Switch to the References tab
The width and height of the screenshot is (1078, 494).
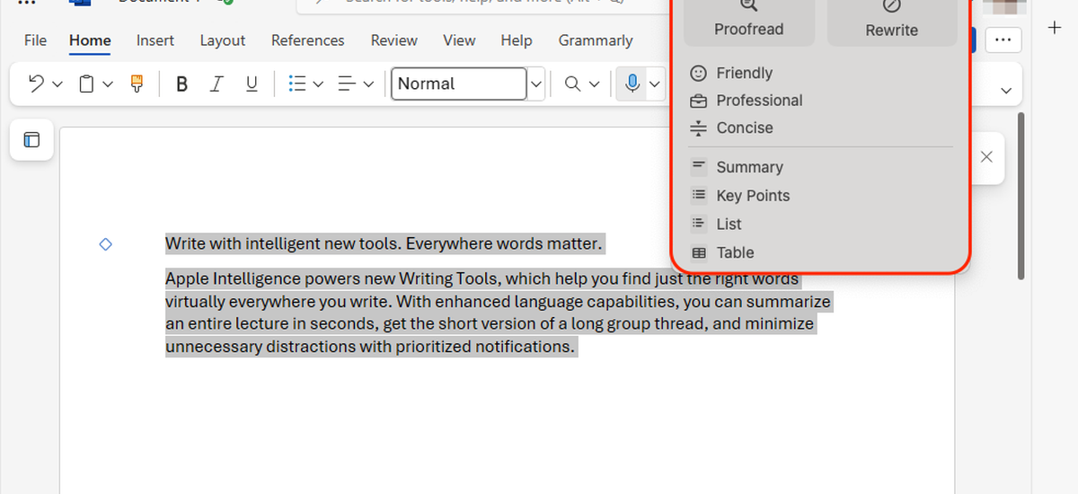307,40
